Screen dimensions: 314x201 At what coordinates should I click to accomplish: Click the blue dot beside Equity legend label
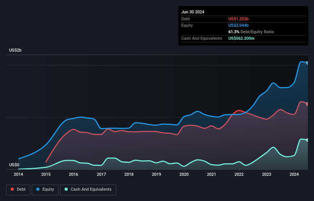click(x=39, y=190)
